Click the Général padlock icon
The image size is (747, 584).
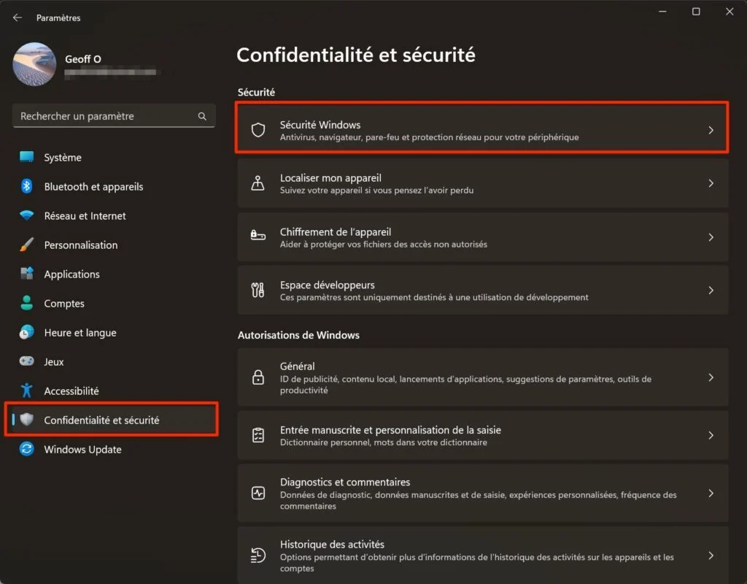(258, 377)
